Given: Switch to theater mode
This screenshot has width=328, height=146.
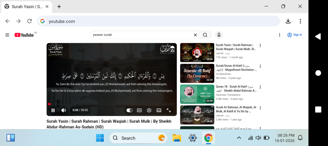Looking at the screenshot, I should pos(159,110).
